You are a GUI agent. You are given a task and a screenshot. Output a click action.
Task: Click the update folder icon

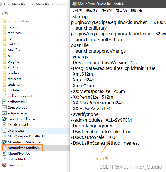pos(4,90)
